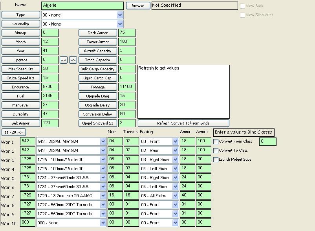Click Wpn 7 Num field showing 16
Image resolution: width=315 pixels, height=231 pixels.
point(115,195)
